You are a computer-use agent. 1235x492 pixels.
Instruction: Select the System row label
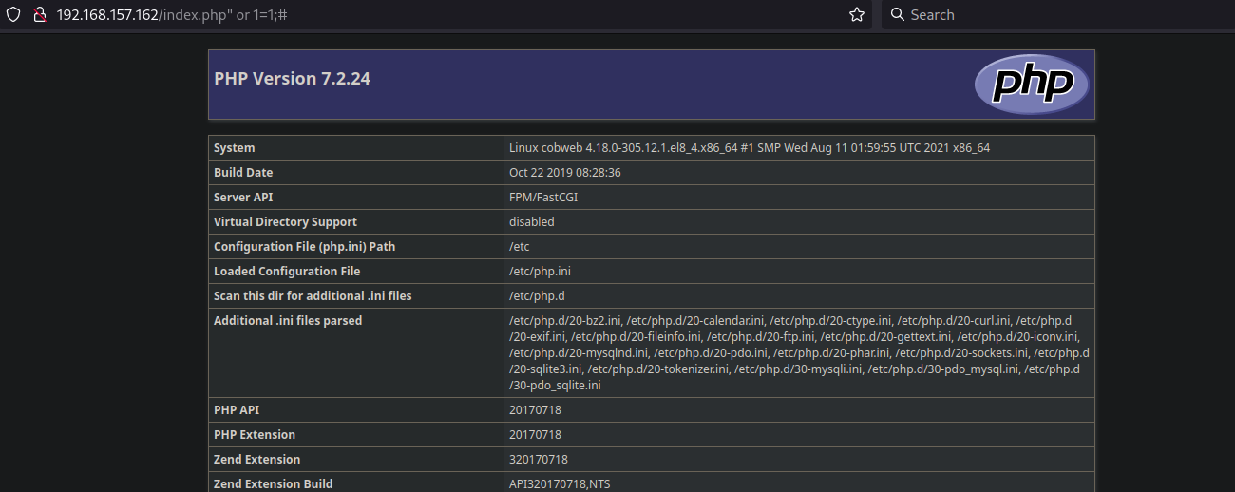[x=235, y=148]
